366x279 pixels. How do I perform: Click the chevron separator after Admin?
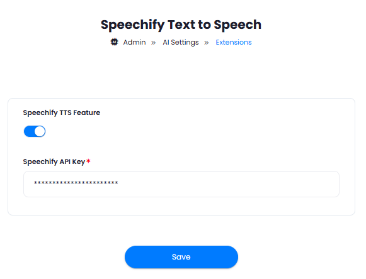(x=153, y=43)
